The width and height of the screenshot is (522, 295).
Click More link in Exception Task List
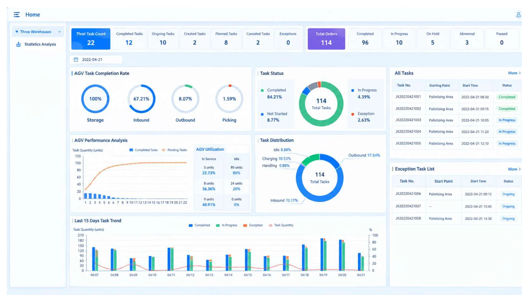click(514, 169)
